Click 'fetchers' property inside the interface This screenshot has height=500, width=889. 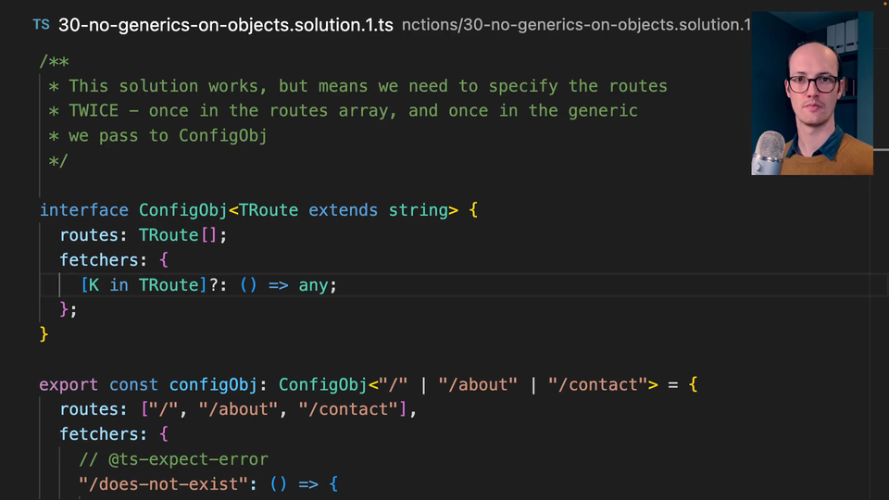98,260
